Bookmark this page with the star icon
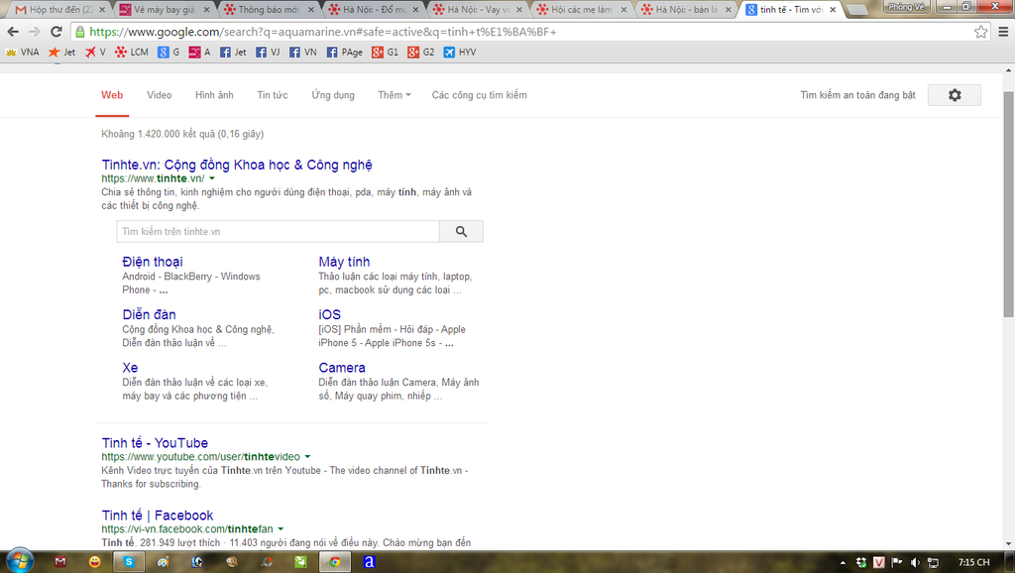1015x573 pixels. (x=980, y=32)
